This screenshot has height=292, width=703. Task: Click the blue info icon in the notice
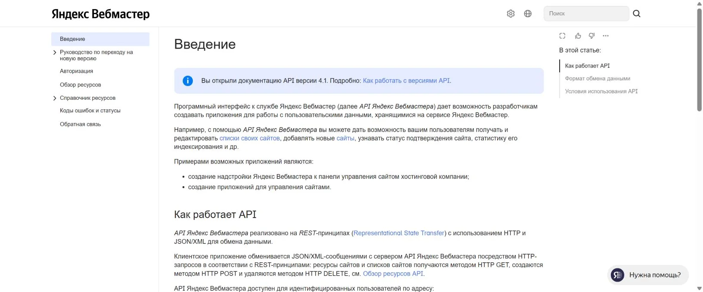tap(188, 81)
